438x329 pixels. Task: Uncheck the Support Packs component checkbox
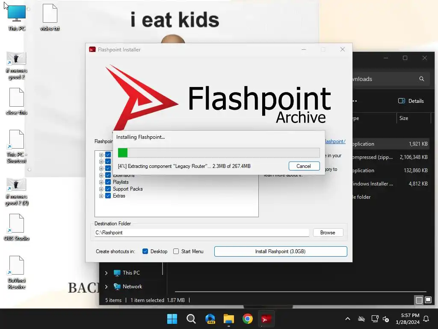coord(108,189)
